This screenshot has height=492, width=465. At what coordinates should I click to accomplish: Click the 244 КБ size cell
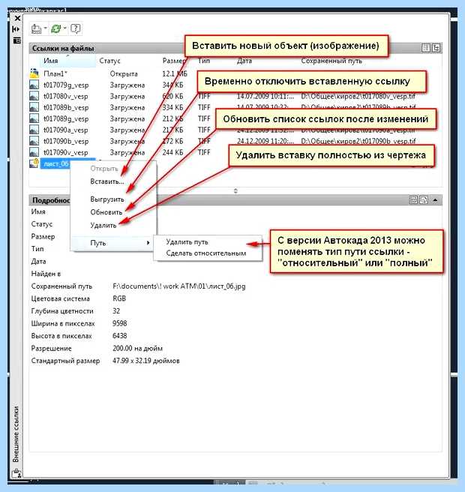click(172, 152)
